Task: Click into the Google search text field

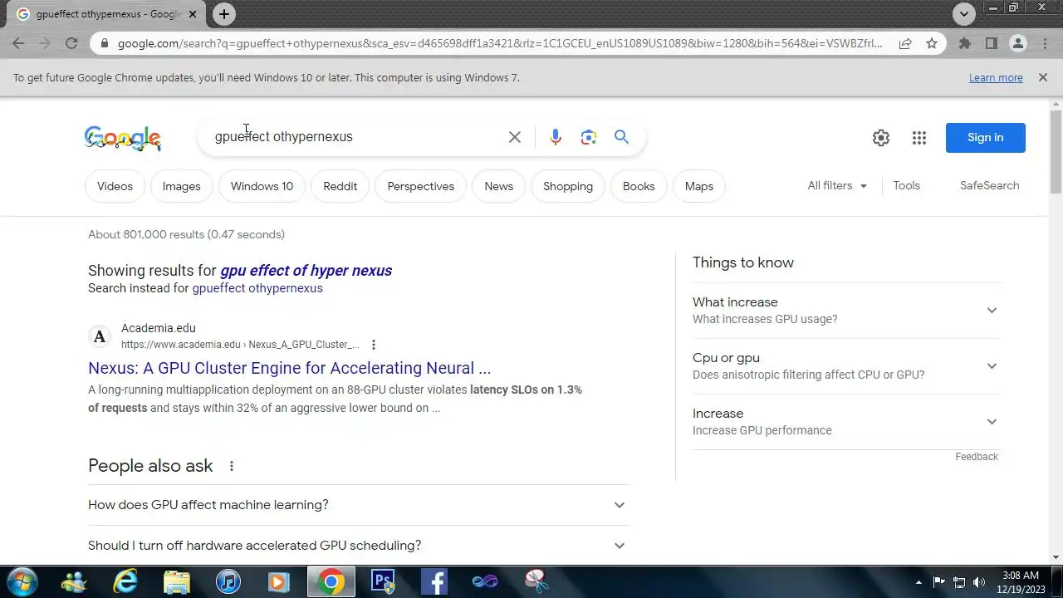Action: [353, 137]
